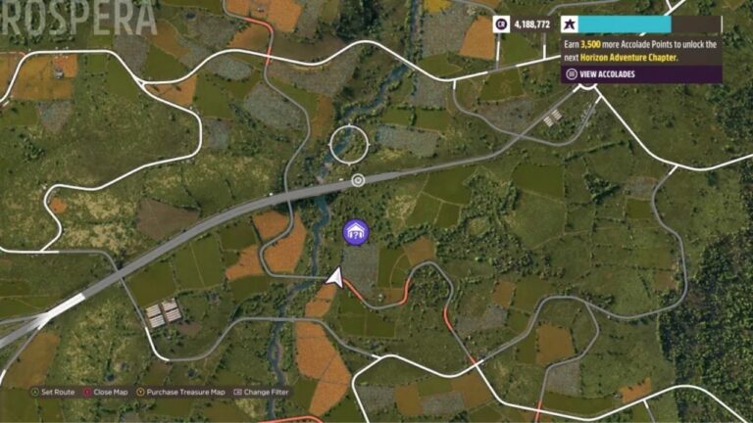Click the CR credits icon
Screen dimensions: 753x423
coord(501,23)
